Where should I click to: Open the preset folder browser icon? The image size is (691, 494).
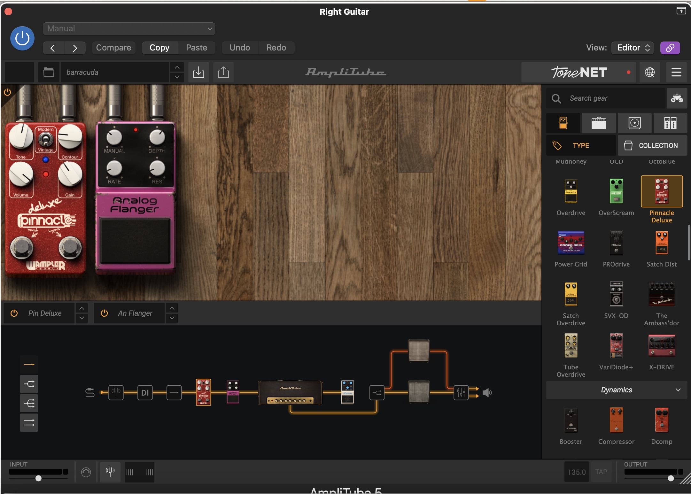point(49,72)
